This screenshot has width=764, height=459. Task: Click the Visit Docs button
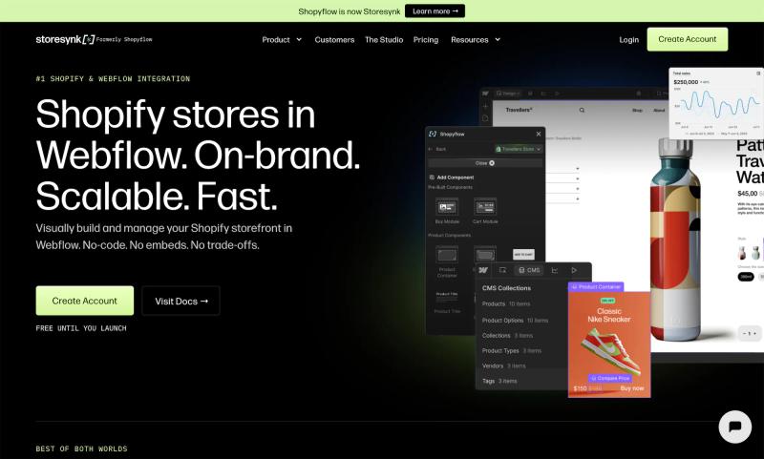click(x=180, y=301)
